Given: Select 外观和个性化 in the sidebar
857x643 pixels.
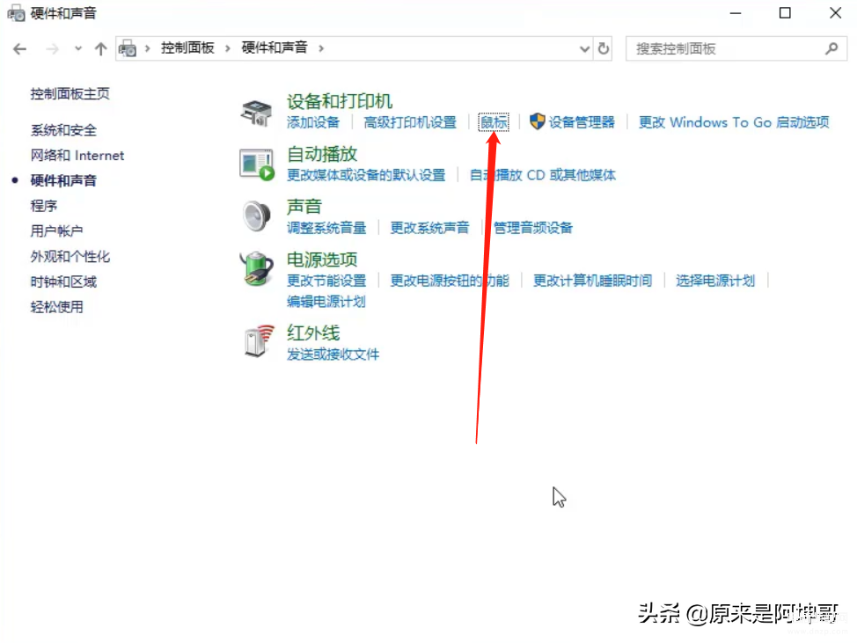Looking at the screenshot, I should pyautogui.click(x=70, y=257).
